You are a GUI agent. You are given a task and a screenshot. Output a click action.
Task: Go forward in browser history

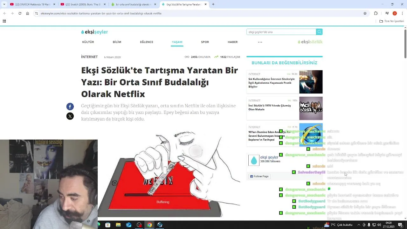pyautogui.click(x=12, y=13)
